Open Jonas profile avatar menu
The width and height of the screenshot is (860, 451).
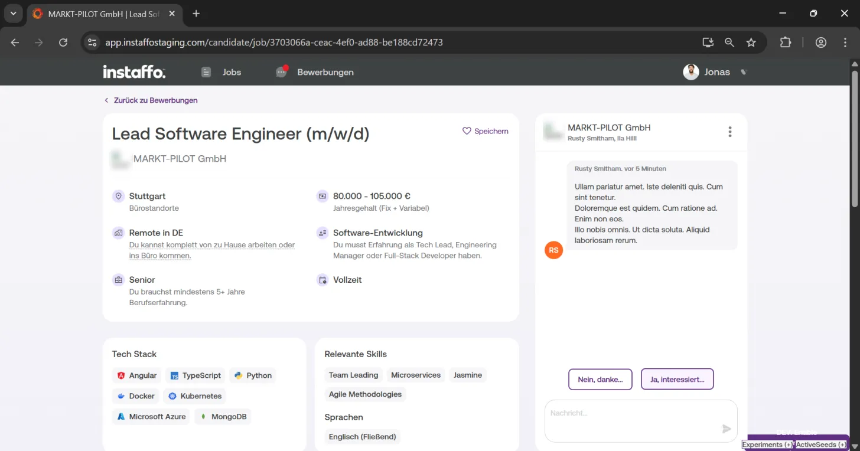pyautogui.click(x=691, y=72)
